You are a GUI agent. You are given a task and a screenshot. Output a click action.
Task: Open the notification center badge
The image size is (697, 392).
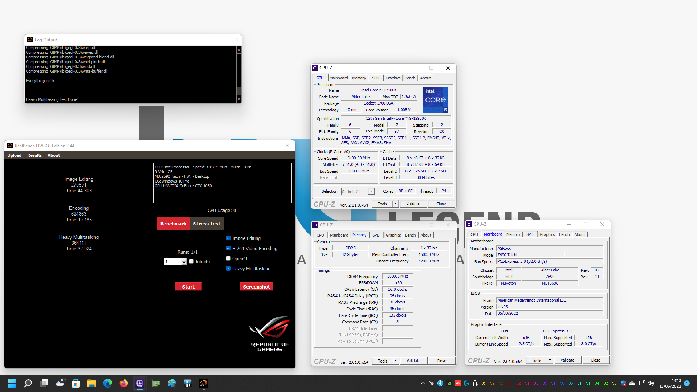pos(687,383)
